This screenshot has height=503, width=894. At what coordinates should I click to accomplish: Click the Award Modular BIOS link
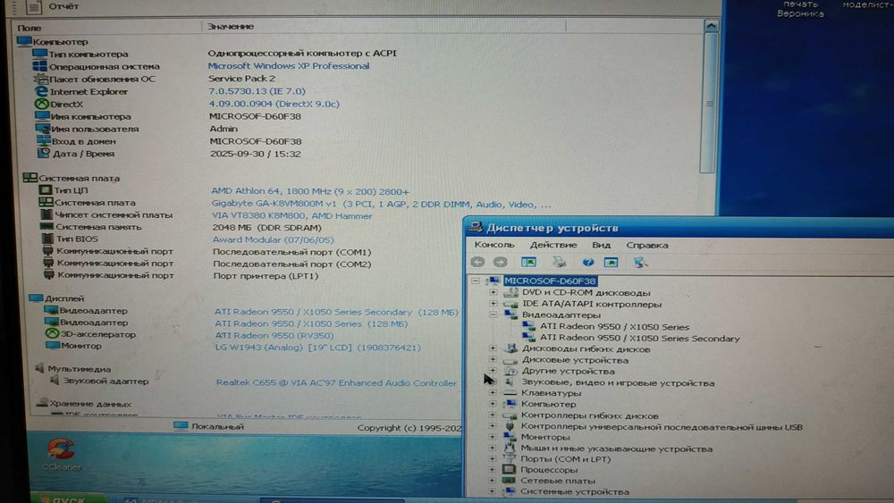coord(273,239)
